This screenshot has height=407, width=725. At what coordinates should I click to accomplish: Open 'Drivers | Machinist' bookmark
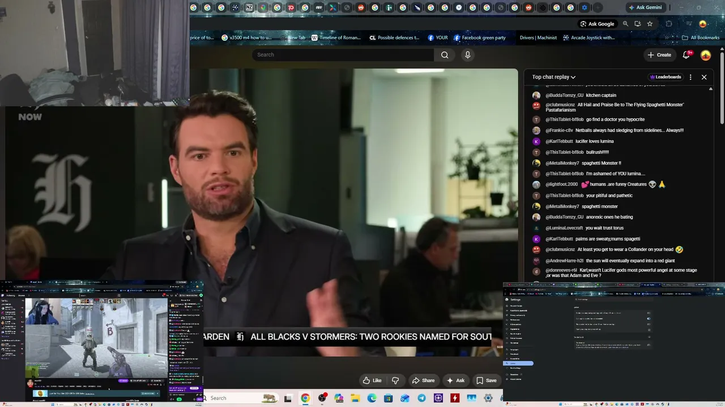tap(538, 38)
